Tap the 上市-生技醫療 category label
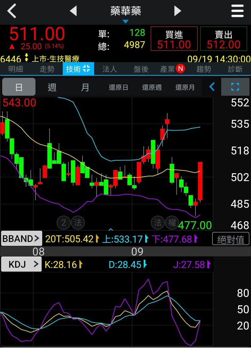 pyautogui.click(x=56, y=59)
